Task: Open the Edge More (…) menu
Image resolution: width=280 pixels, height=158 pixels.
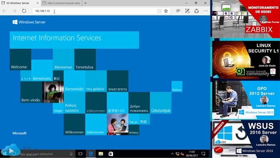Action: (x=206, y=11)
